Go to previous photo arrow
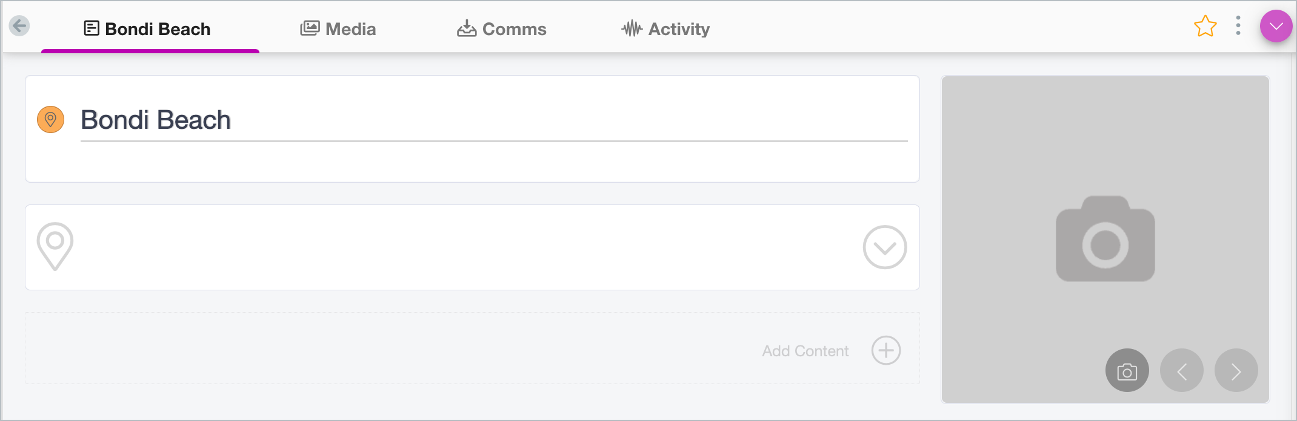This screenshot has width=1297, height=421. 1182,370
